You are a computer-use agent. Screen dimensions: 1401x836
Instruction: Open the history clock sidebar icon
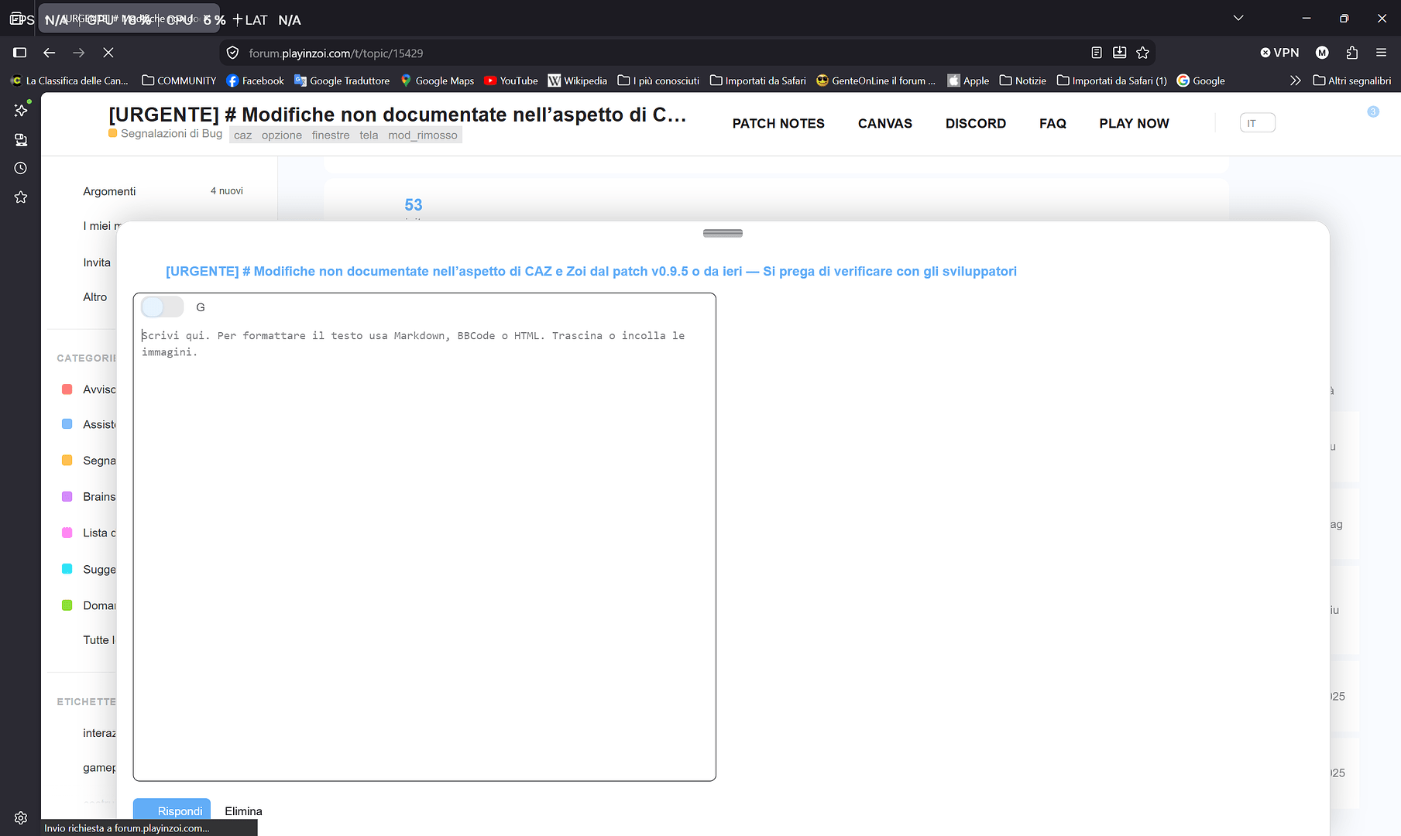tap(21, 168)
